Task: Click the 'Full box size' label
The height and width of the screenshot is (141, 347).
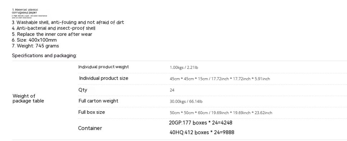Action: 92,112
